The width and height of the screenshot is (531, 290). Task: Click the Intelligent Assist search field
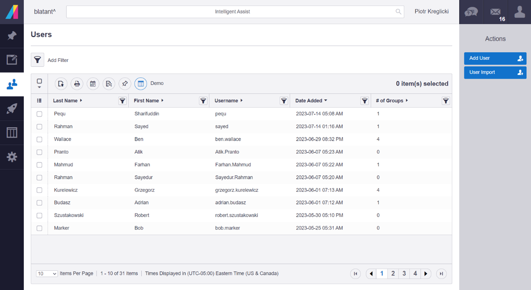[235, 12]
